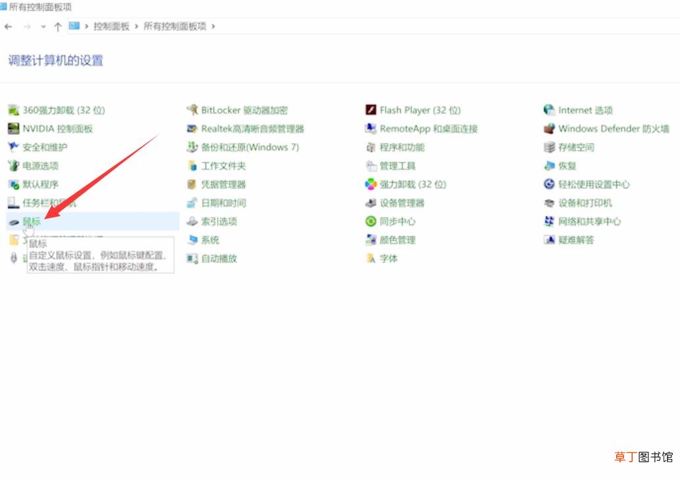The height and width of the screenshot is (480, 680).
Task: Open the 设备管理器 link text
Action: pyautogui.click(x=402, y=203)
